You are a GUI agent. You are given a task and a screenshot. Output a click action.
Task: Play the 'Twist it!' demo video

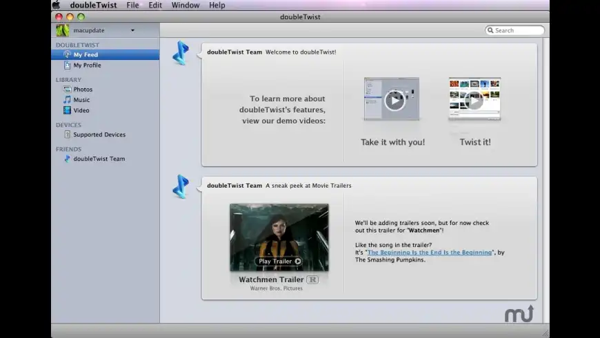[474, 101]
